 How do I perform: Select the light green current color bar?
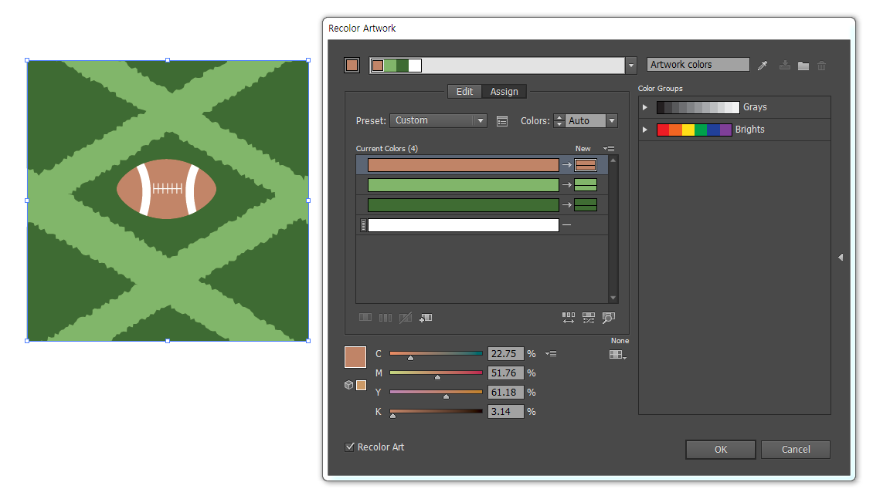pyautogui.click(x=464, y=185)
